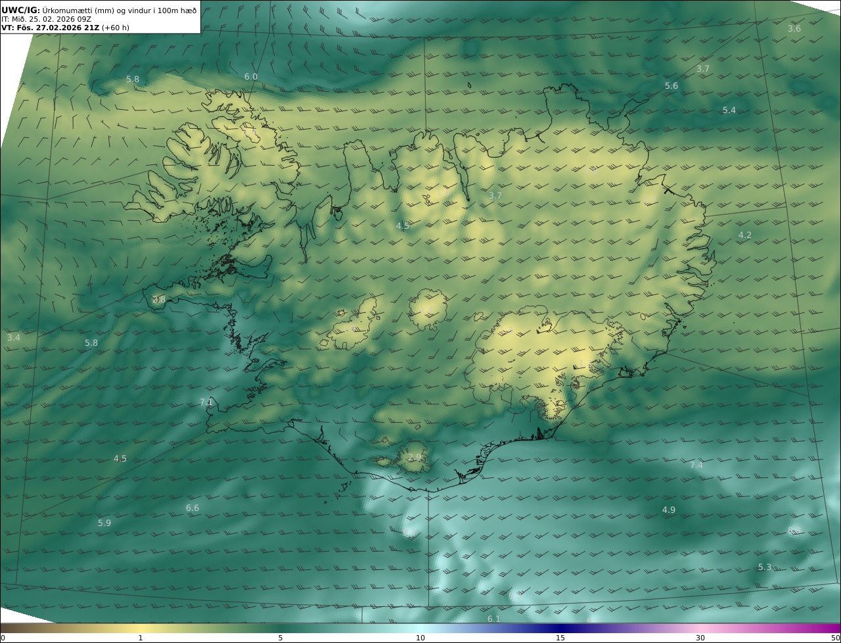
Task: Click the '4.2' value east of Iceland
Action: pos(745,235)
